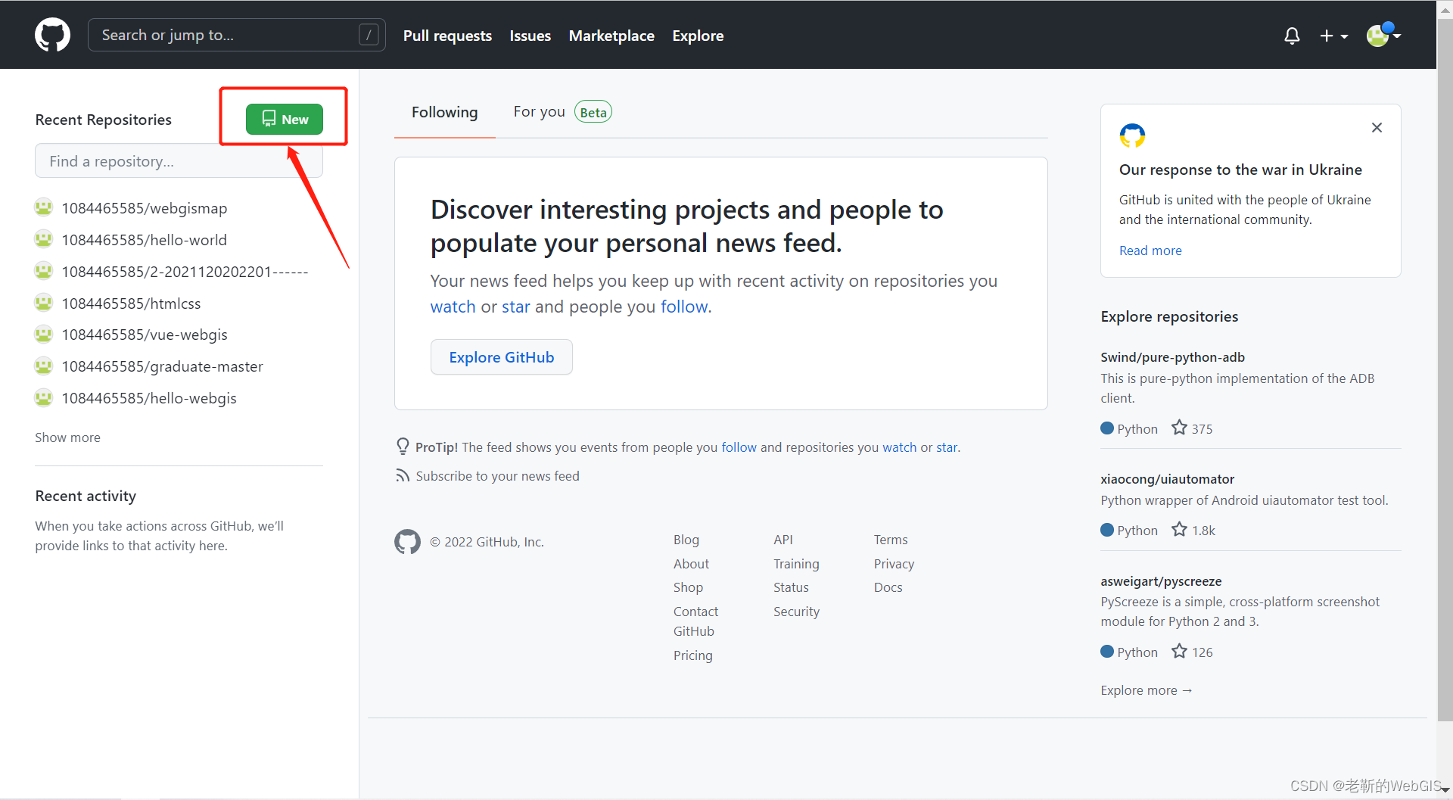Click the star link in news feed description

click(515, 307)
